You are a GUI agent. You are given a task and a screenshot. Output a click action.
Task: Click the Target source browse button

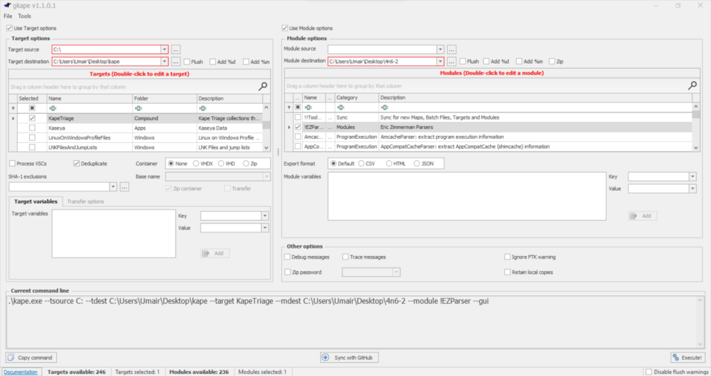point(176,49)
